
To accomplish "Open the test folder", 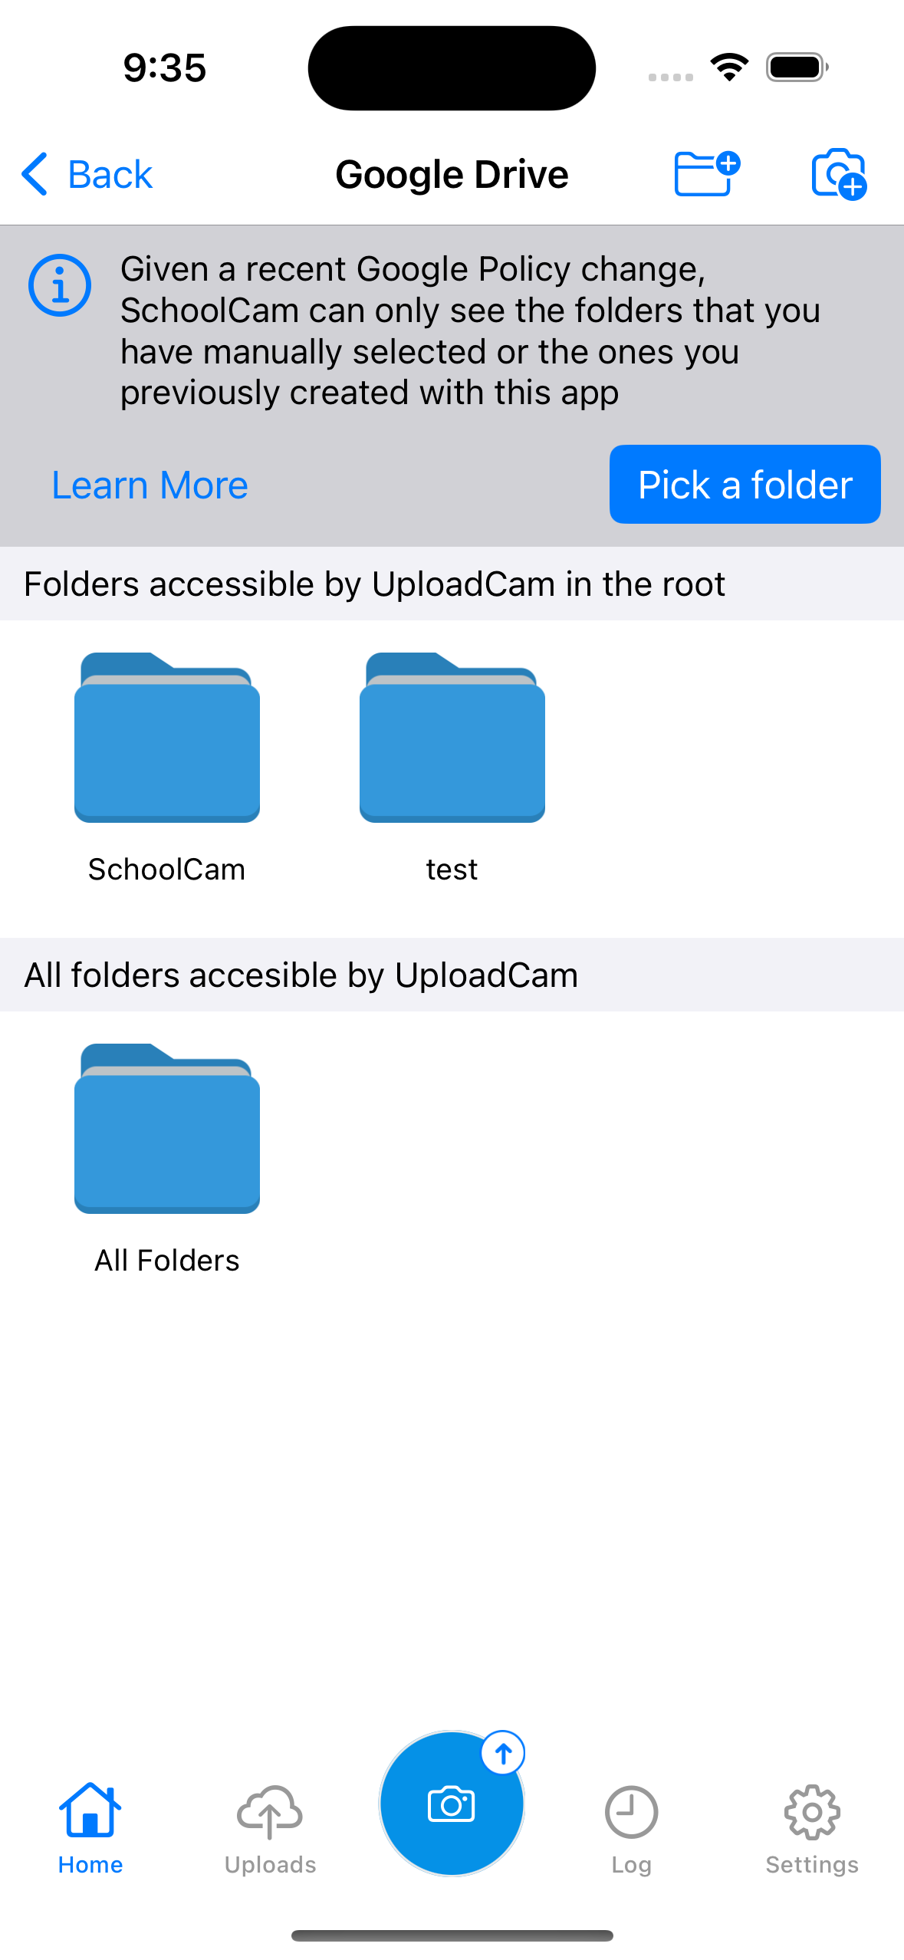I will click(x=452, y=737).
